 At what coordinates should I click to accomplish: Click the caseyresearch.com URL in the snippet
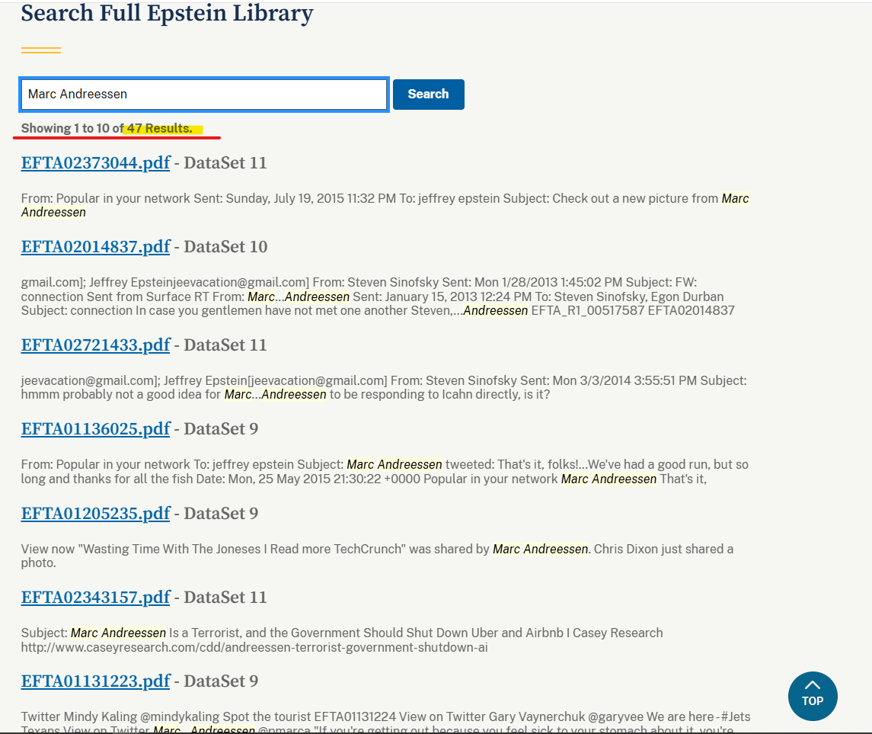click(x=254, y=648)
